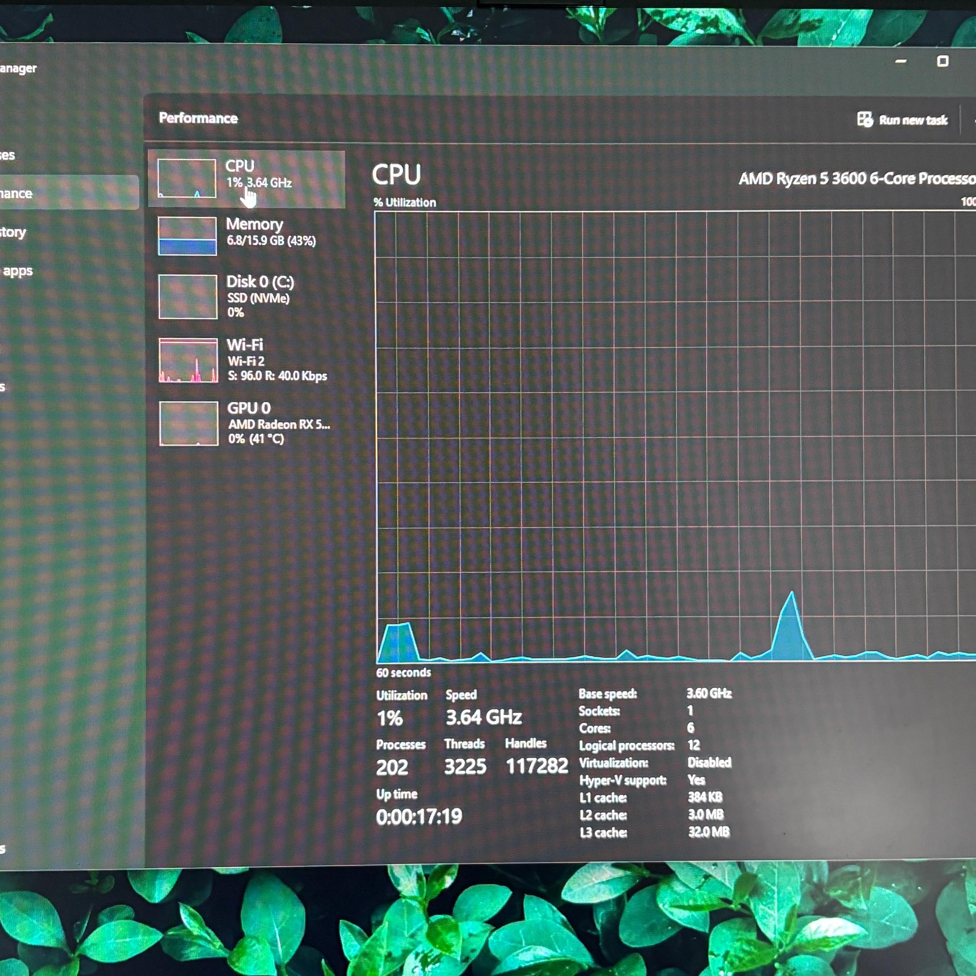Viewport: 976px width, 976px height.
Task: Click the Base speed 3.60 GHz value
Action: pyautogui.click(x=709, y=693)
